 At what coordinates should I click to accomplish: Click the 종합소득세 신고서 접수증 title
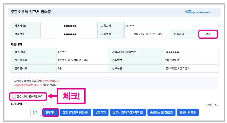pyautogui.click(x=31, y=12)
